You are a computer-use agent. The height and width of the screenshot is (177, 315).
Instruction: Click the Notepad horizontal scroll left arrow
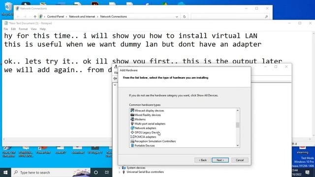click(x=4, y=139)
